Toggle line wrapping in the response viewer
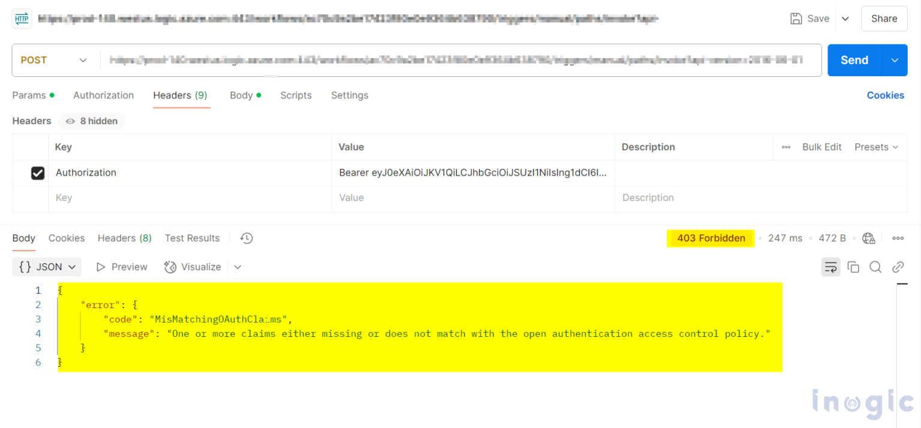The width and height of the screenshot is (921, 428). 831,267
